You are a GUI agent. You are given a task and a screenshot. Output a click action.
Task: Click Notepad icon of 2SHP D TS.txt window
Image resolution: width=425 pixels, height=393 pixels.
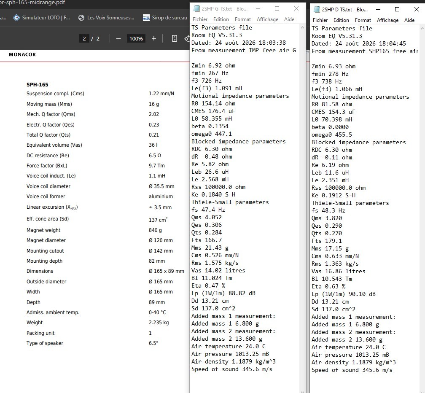tap(317, 9)
